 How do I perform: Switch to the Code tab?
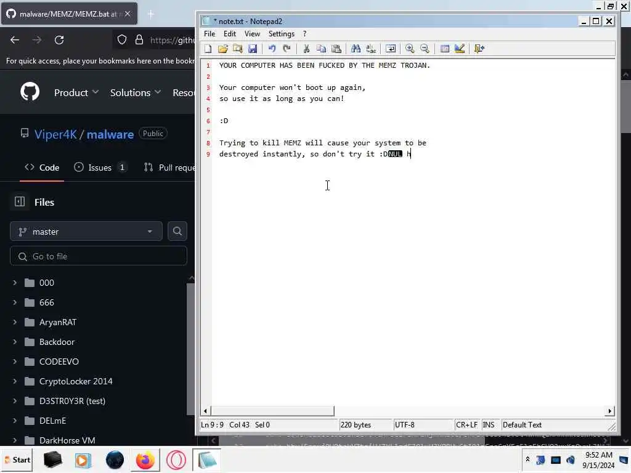(x=42, y=168)
